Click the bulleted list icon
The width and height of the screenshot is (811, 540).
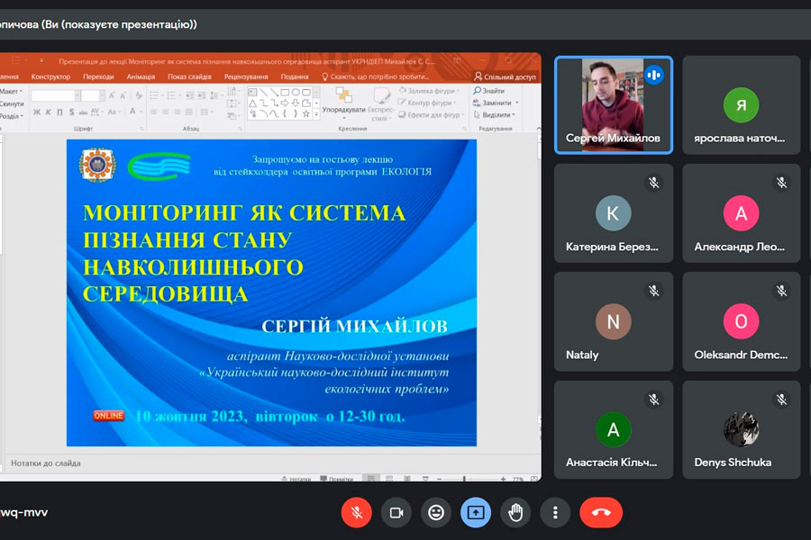pyautogui.click(x=153, y=95)
